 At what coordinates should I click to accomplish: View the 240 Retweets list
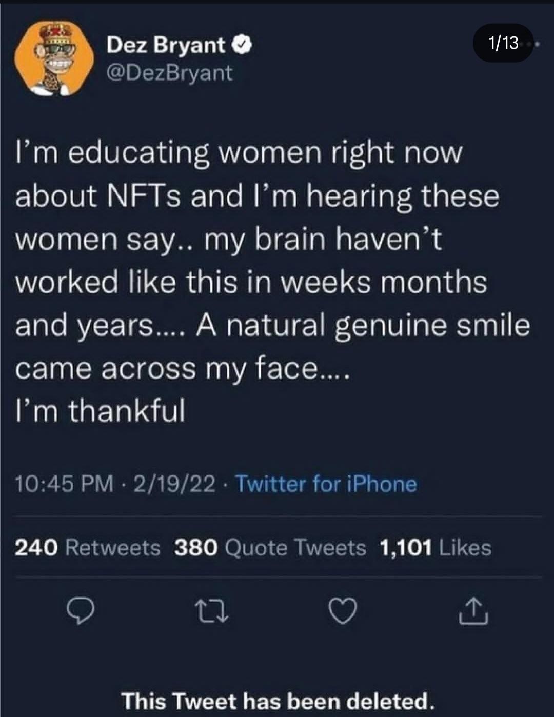(87, 548)
